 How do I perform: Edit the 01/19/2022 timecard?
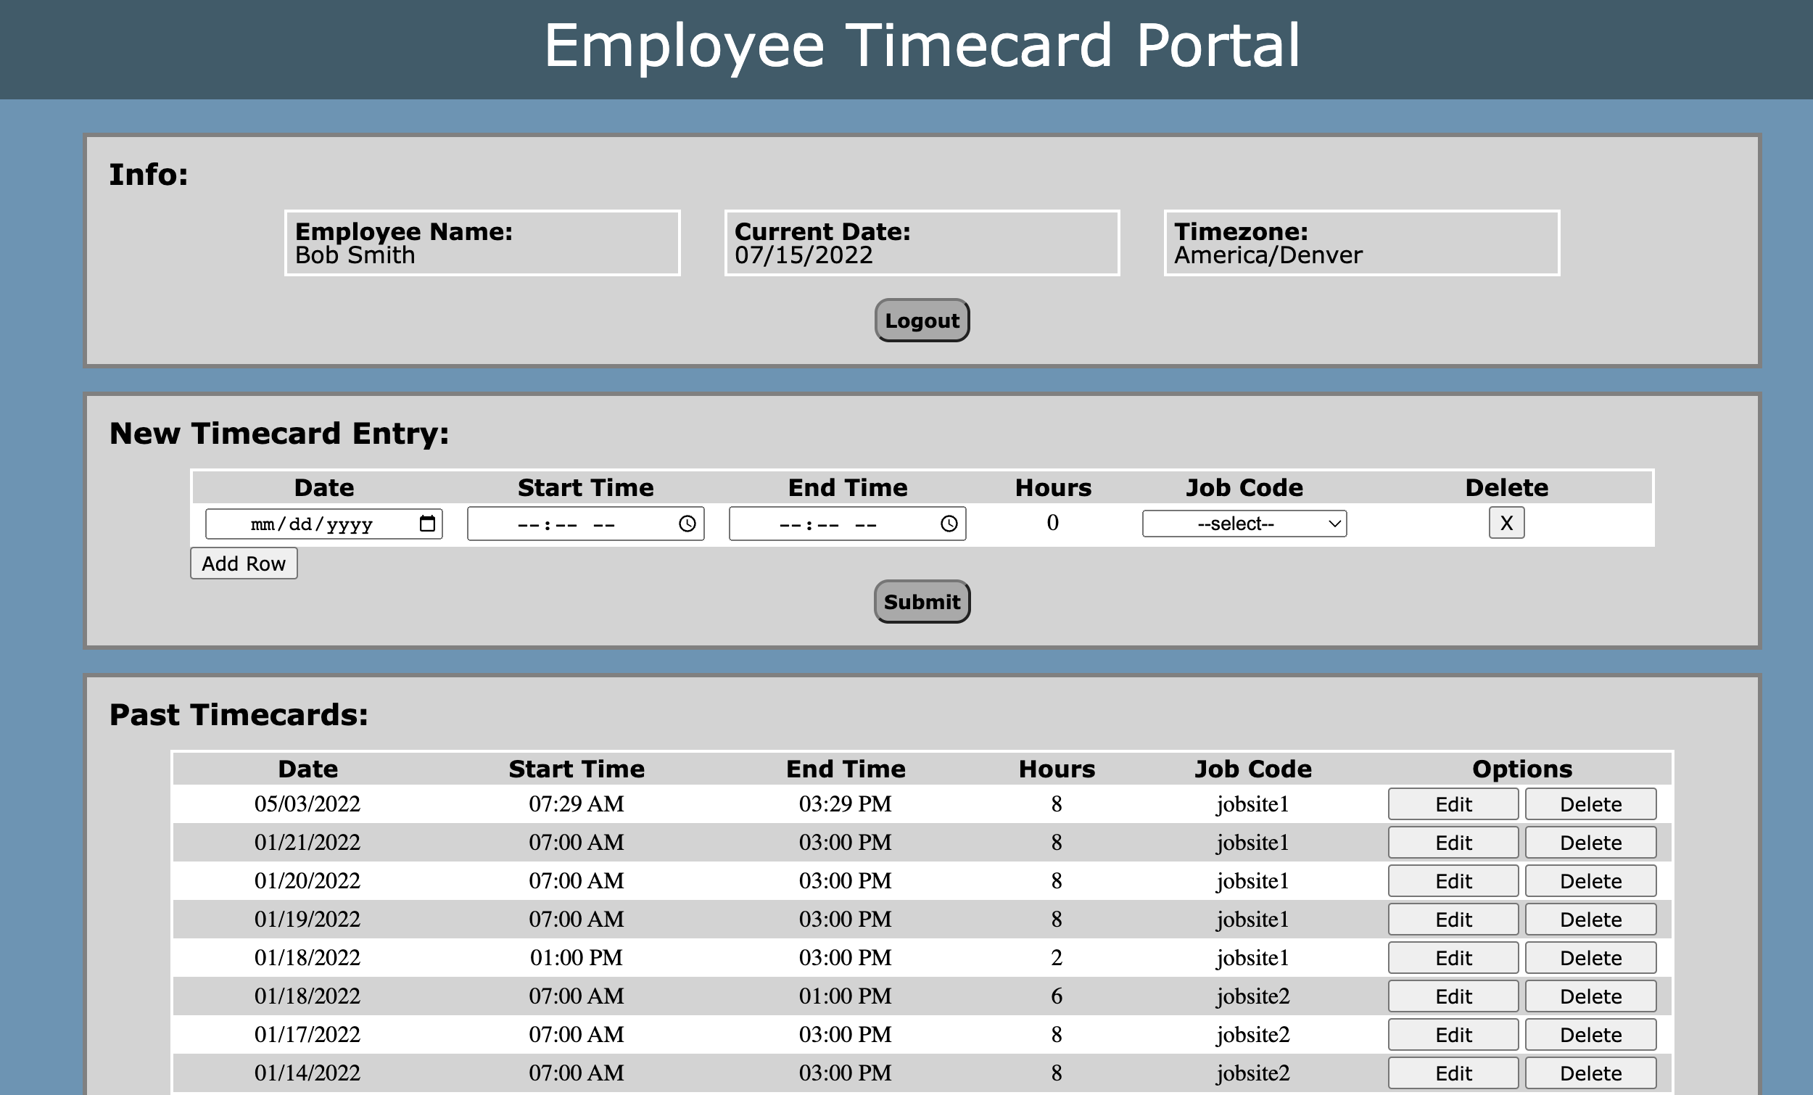(1453, 919)
